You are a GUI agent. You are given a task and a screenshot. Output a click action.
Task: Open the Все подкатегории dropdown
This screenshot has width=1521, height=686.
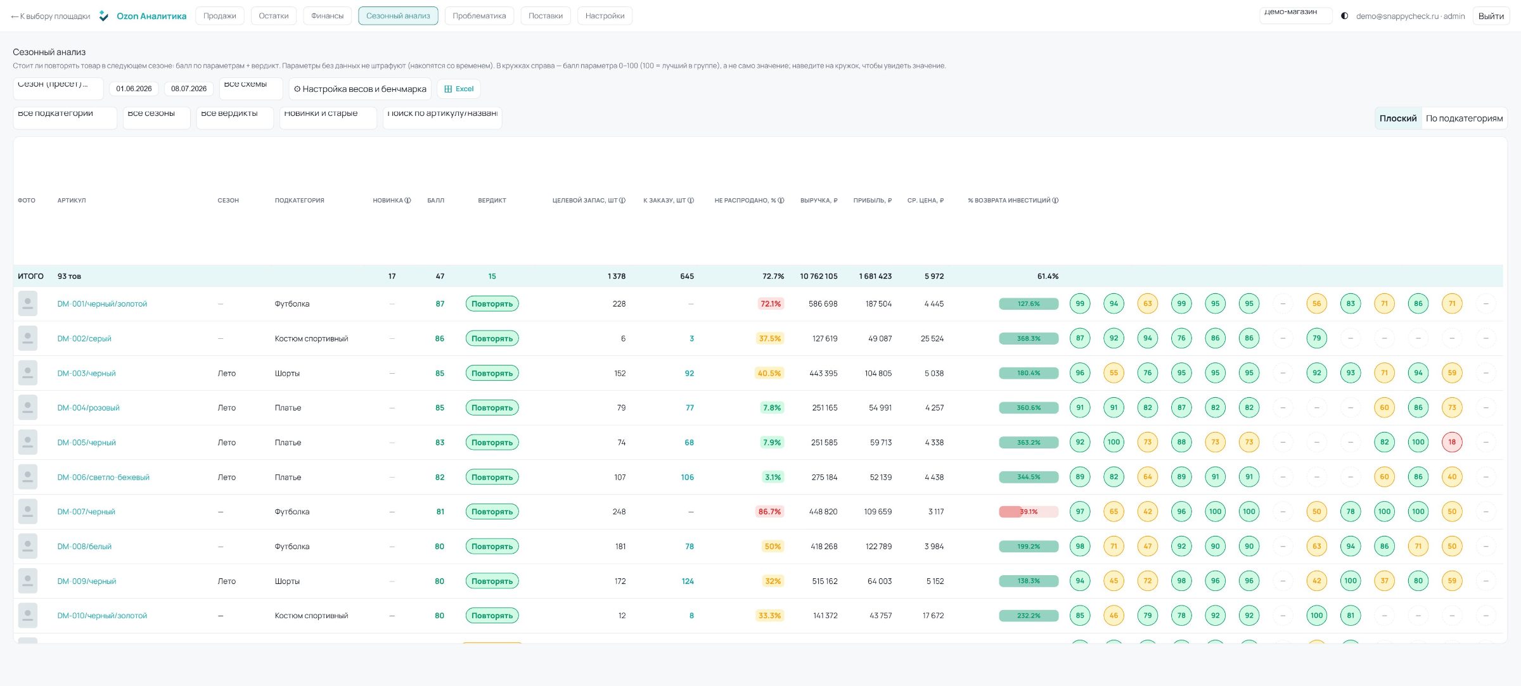(65, 118)
